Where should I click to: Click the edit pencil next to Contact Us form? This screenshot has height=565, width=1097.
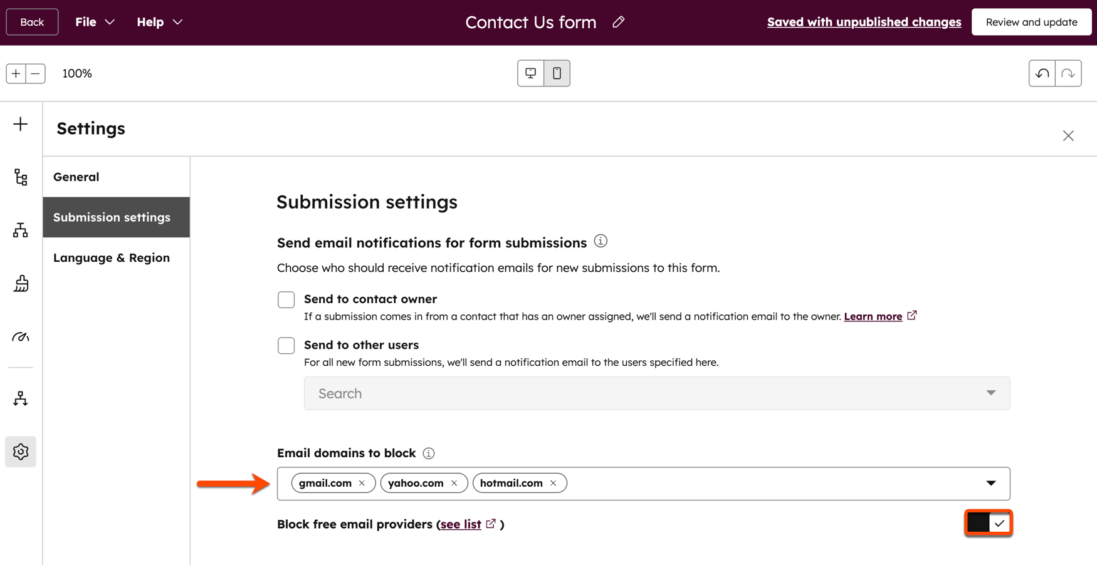click(618, 21)
